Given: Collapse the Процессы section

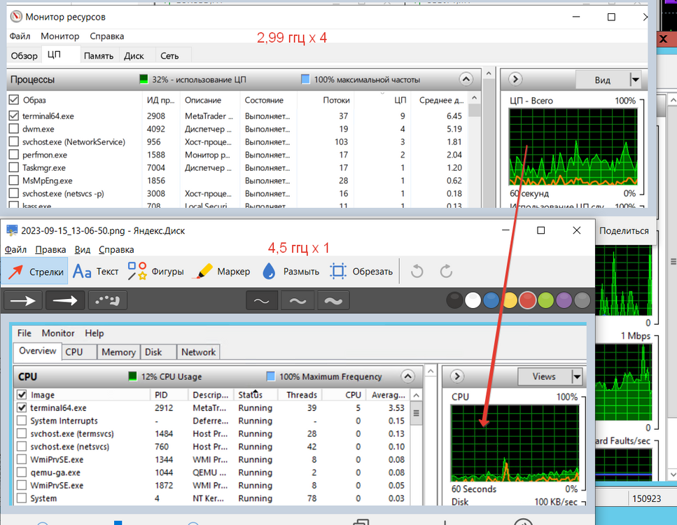Looking at the screenshot, I should click(x=466, y=79).
